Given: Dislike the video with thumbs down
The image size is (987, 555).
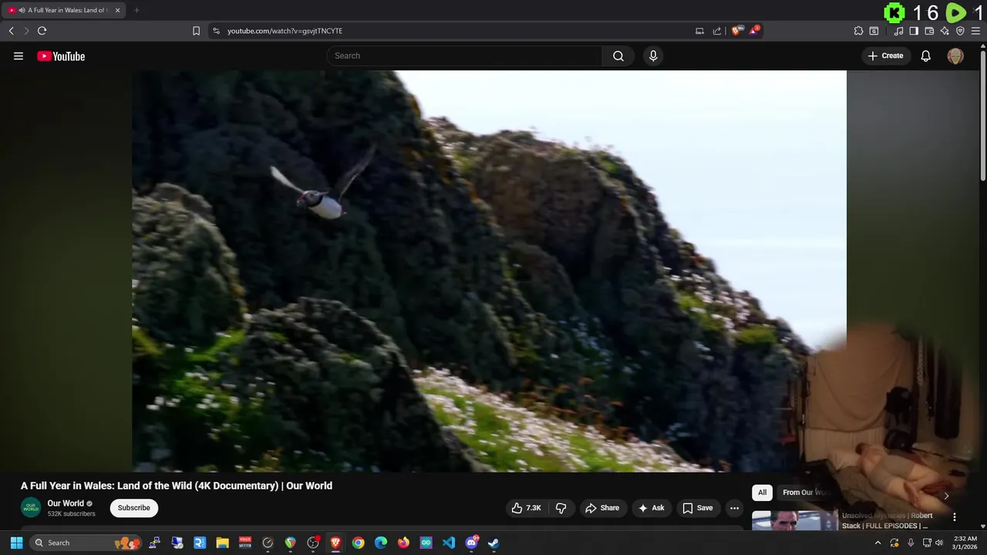Looking at the screenshot, I should tap(561, 508).
